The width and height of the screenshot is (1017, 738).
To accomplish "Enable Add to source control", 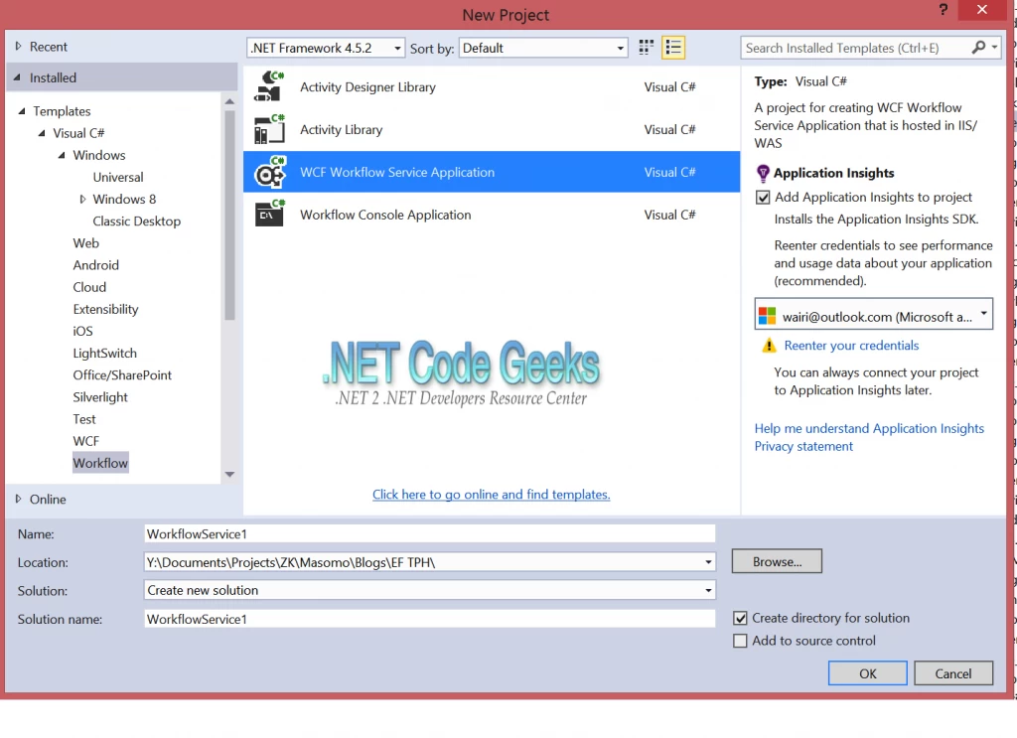I will coord(740,641).
